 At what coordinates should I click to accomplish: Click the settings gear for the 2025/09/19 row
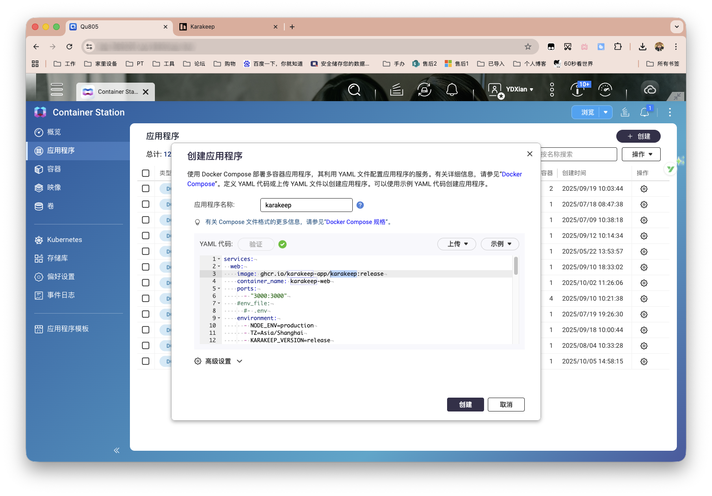point(644,189)
